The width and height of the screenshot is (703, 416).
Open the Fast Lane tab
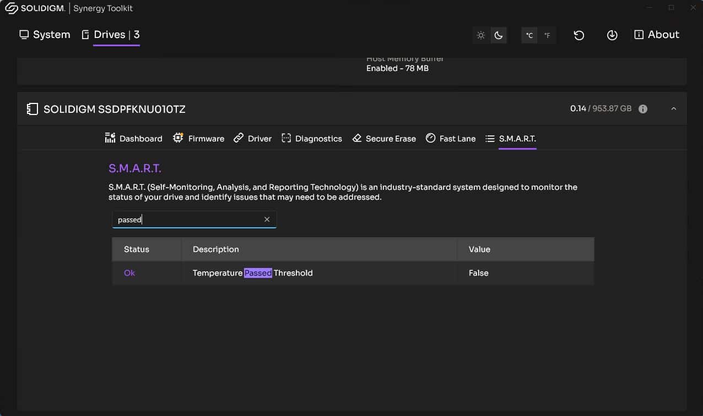pyautogui.click(x=451, y=139)
